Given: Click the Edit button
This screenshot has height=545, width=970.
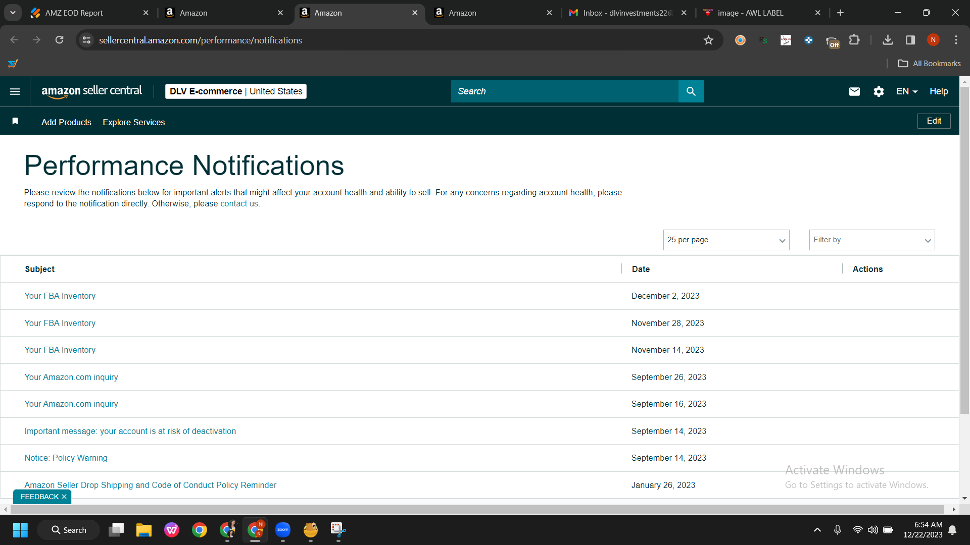Looking at the screenshot, I should (x=934, y=121).
